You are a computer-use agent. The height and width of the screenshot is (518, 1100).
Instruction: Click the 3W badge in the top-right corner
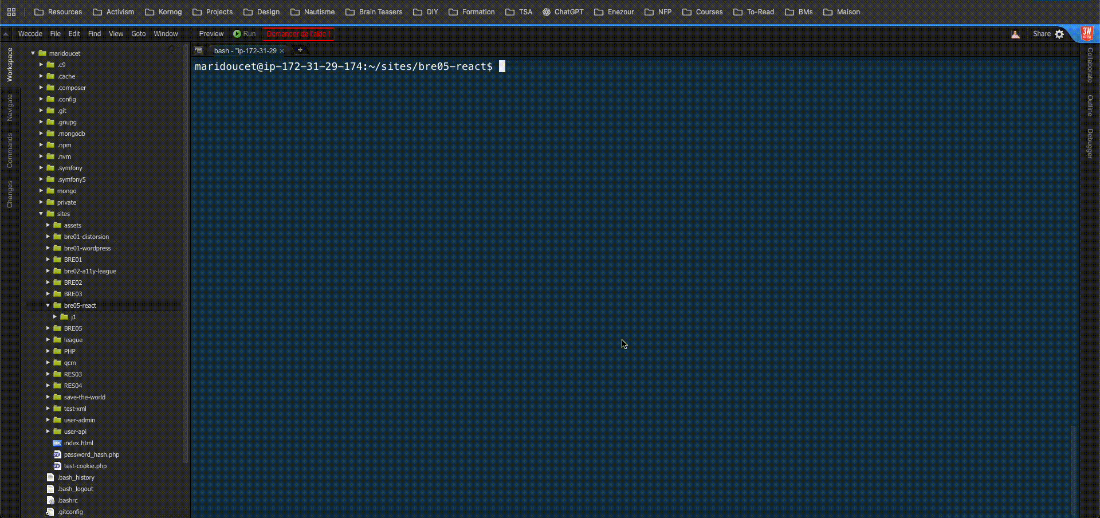pos(1087,33)
